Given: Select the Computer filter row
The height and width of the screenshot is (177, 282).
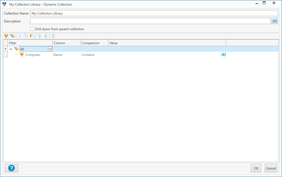Looking at the screenshot, I should [34, 55].
